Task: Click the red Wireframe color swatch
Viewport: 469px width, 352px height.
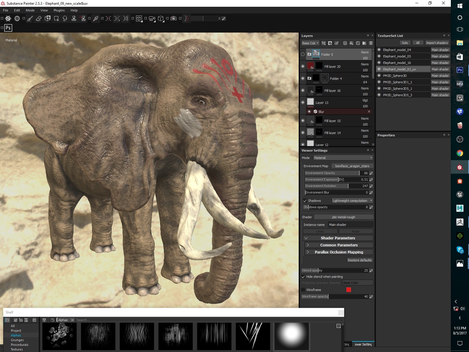Action: tap(349, 290)
